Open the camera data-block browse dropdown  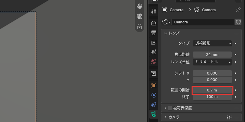(x=166, y=22)
